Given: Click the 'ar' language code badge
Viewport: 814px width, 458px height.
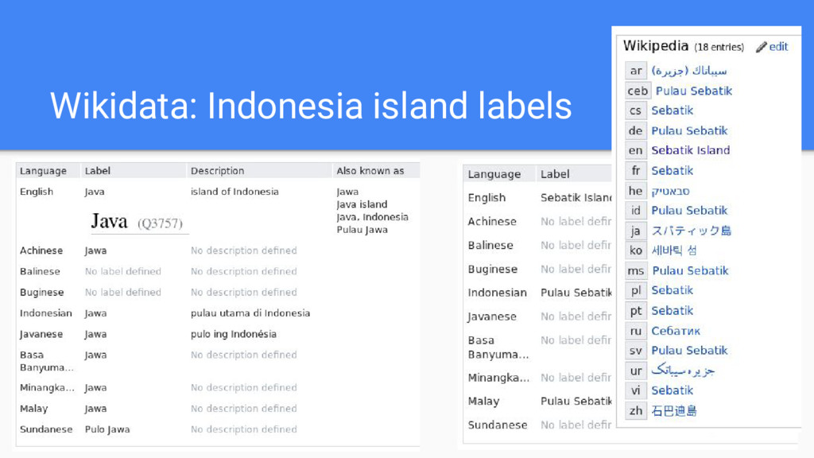Looking at the screenshot, I should pos(636,71).
